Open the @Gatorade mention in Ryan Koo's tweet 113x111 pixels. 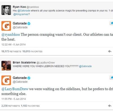point(24,10)
